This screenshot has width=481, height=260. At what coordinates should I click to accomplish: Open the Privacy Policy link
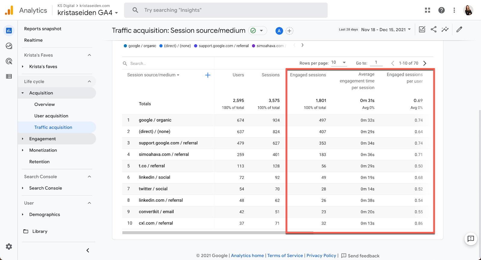coord(321,255)
